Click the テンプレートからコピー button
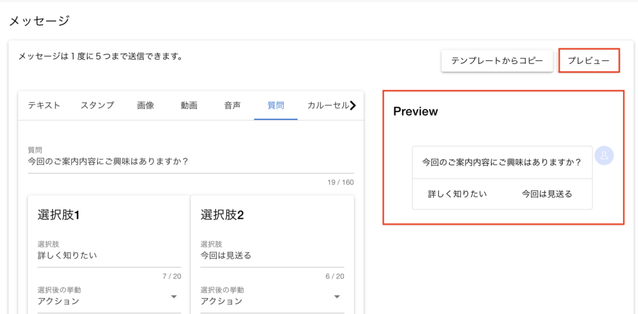The image size is (638, 314). tap(497, 61)
